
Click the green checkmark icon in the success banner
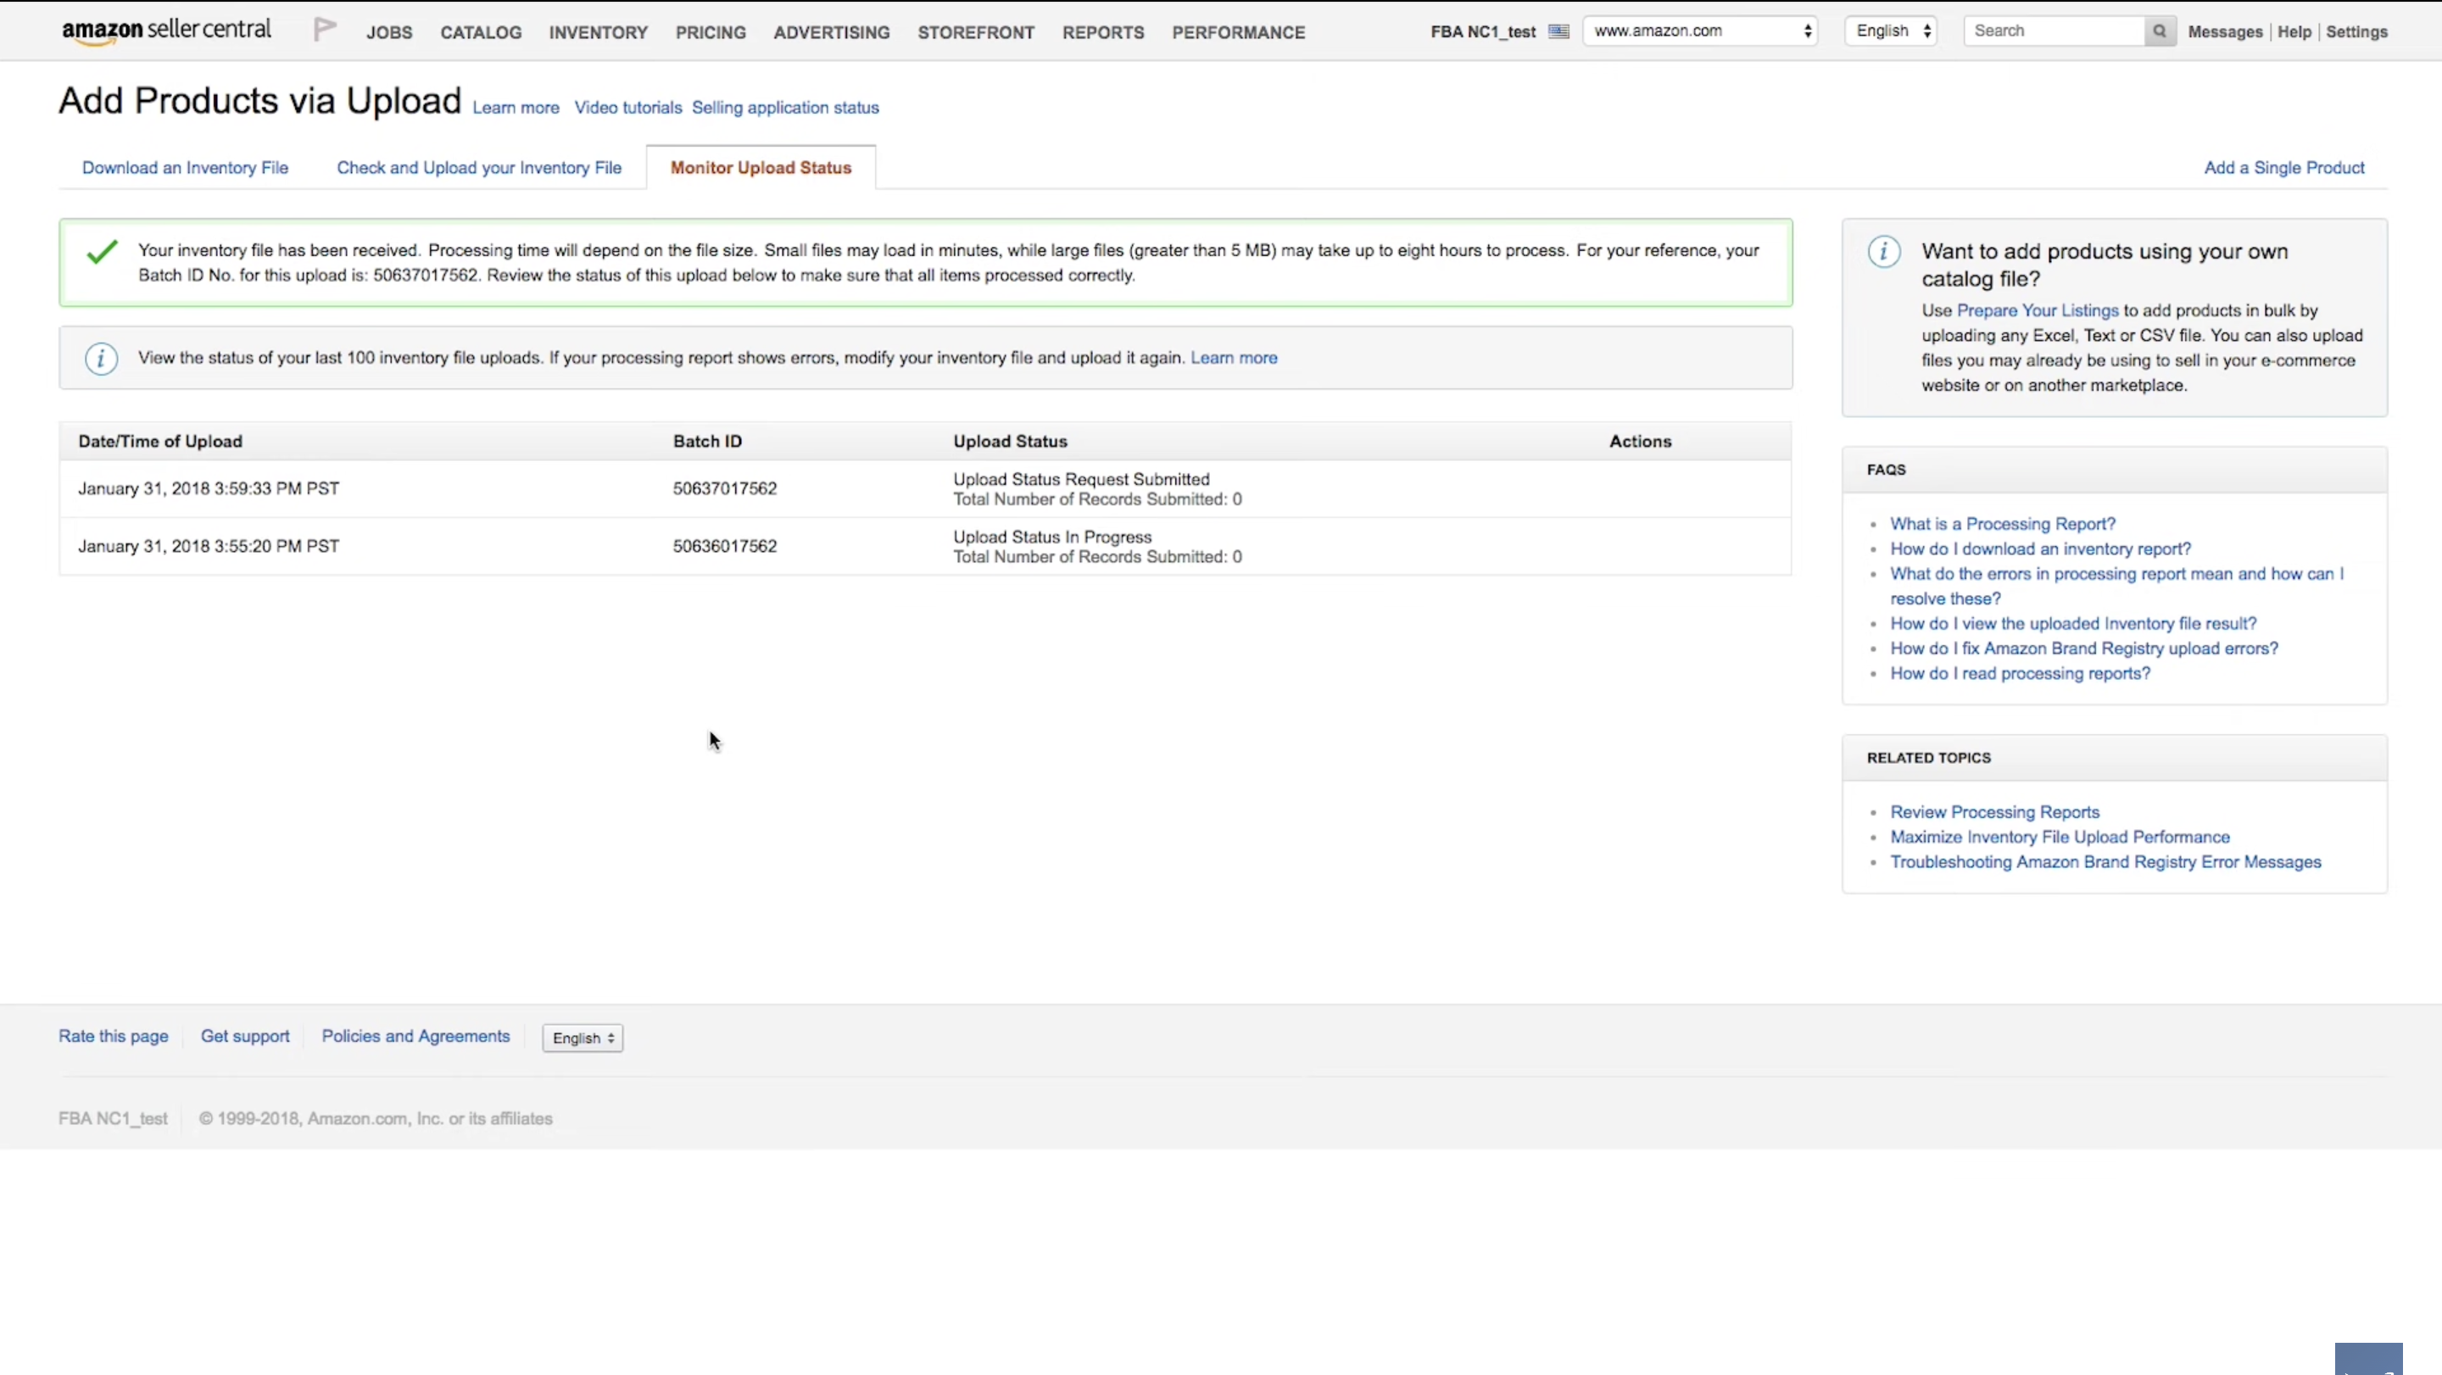click(x=102, y=252)
